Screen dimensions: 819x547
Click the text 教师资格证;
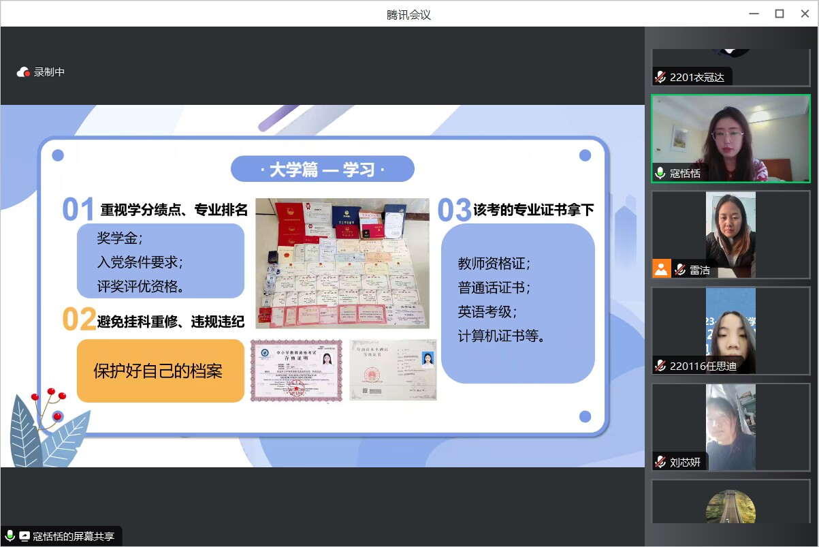coord(494,264)
